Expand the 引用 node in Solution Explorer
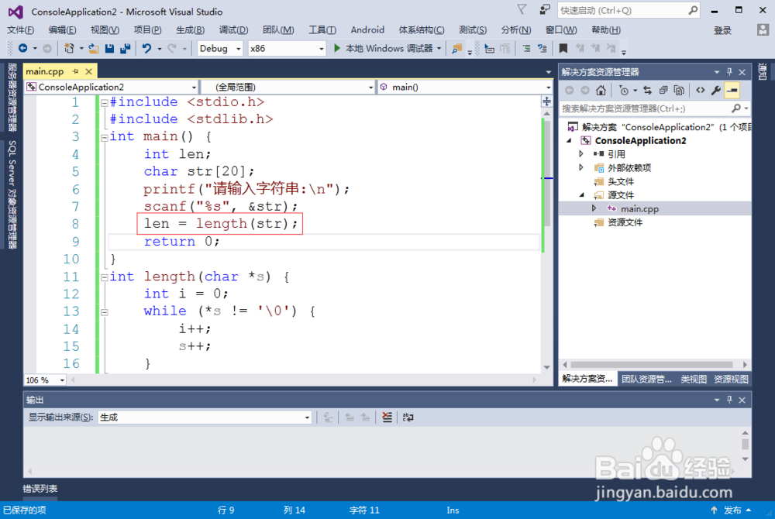Screen dimensions: 775x519 581,154
